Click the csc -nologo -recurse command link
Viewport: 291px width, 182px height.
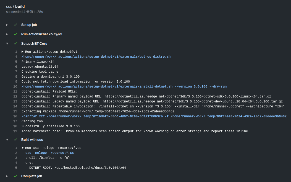(50, 153)
